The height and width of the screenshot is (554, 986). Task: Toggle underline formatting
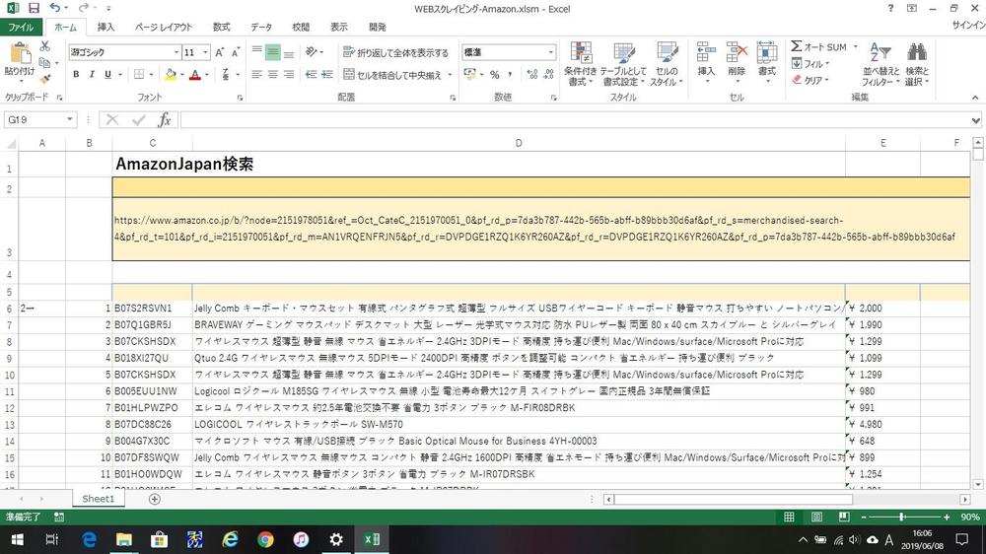pyautogui.click(x=108, y=74)
